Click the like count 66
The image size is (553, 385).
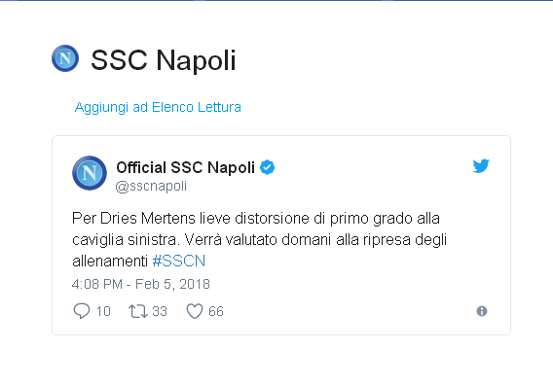pyautogui.click(x=216, y=311)
